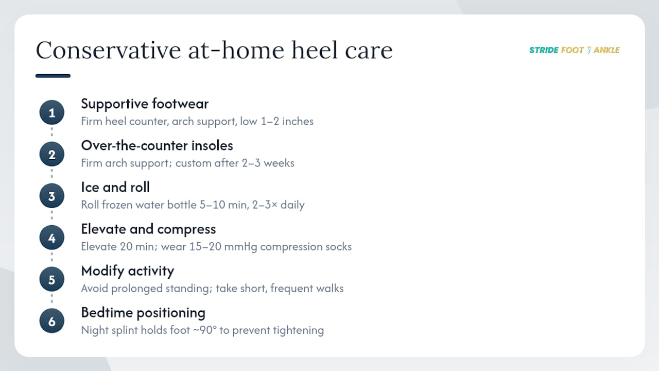Select the number 3 step circle
659x371 pixels.
click(52, 196)
